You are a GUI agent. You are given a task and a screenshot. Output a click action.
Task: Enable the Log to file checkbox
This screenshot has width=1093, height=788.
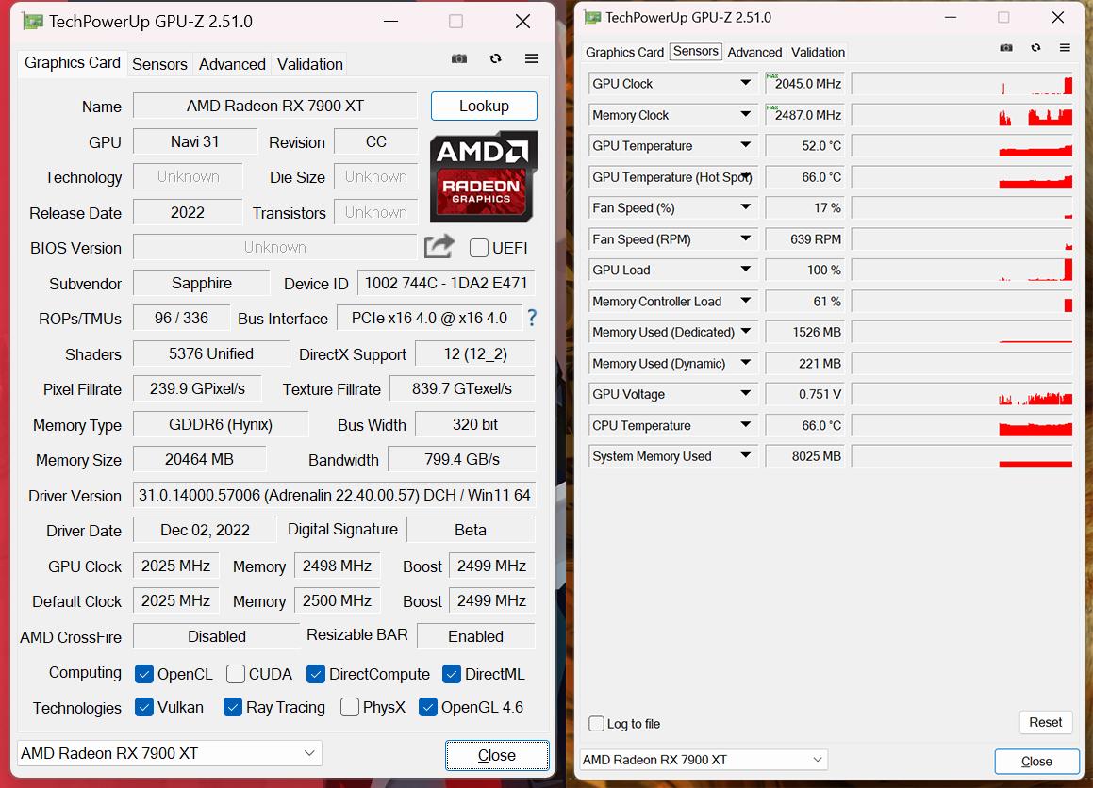(x=597, y=723)
